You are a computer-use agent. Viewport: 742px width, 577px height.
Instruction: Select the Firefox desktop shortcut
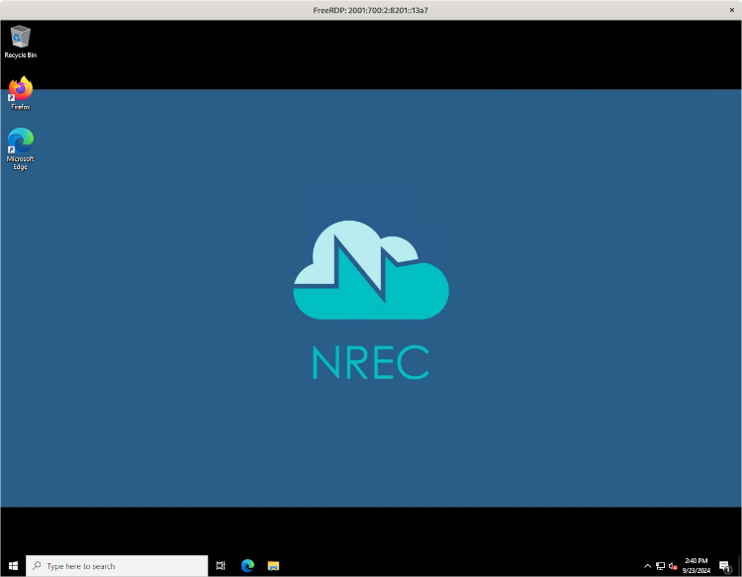[x=21, y=93]
